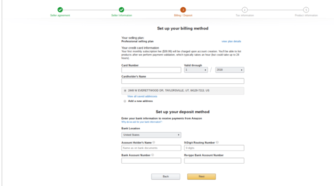Select the Add a new address radio

tap(125, 101)
